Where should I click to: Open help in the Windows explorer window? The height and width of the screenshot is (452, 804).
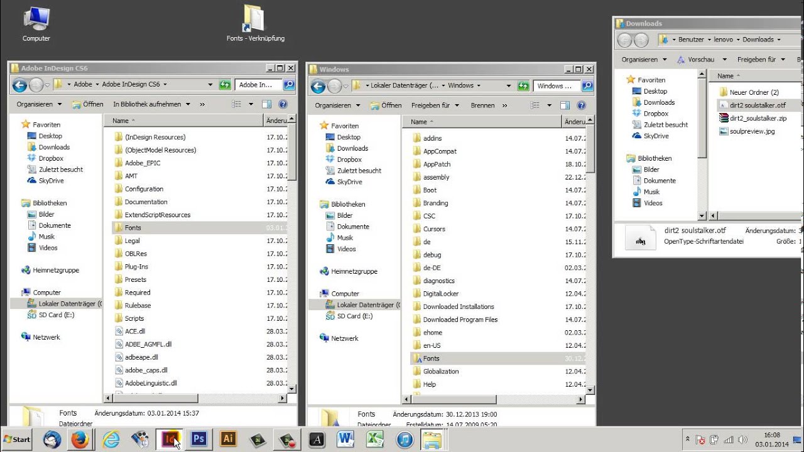pyautogui.click(x=581, y=105)
